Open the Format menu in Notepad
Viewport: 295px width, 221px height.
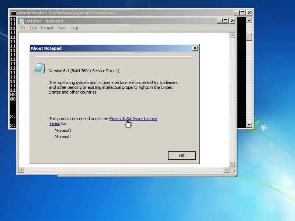point(47,28)
